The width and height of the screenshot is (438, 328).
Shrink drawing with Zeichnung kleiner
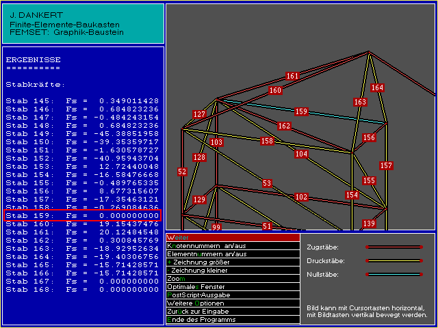pos(232,271)
